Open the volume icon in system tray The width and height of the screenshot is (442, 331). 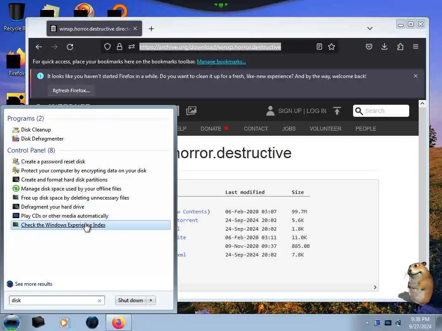click(398, 323)
